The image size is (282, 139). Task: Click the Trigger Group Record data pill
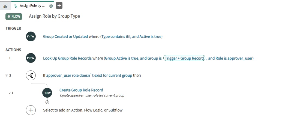pos(184,58)
